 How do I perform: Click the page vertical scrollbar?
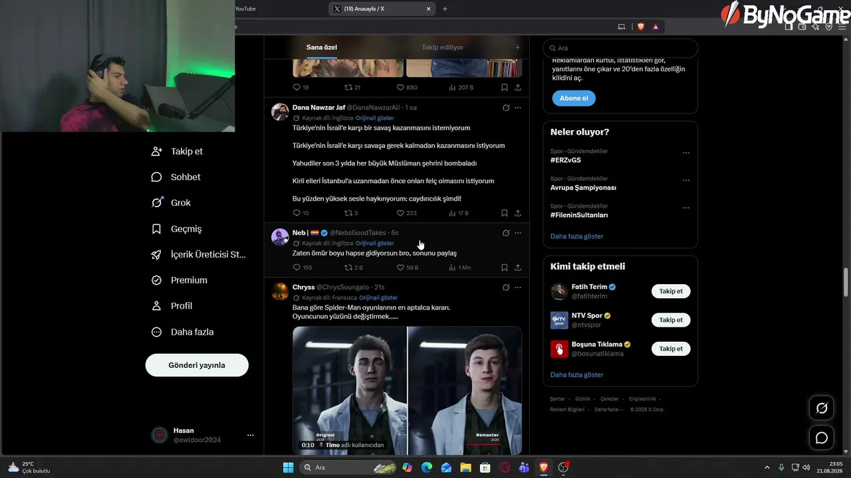pos(846,282)
